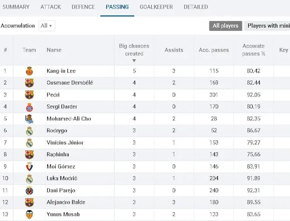Screen dimensions: 290x221
Task: Select the All players filter
Action: 226,26
